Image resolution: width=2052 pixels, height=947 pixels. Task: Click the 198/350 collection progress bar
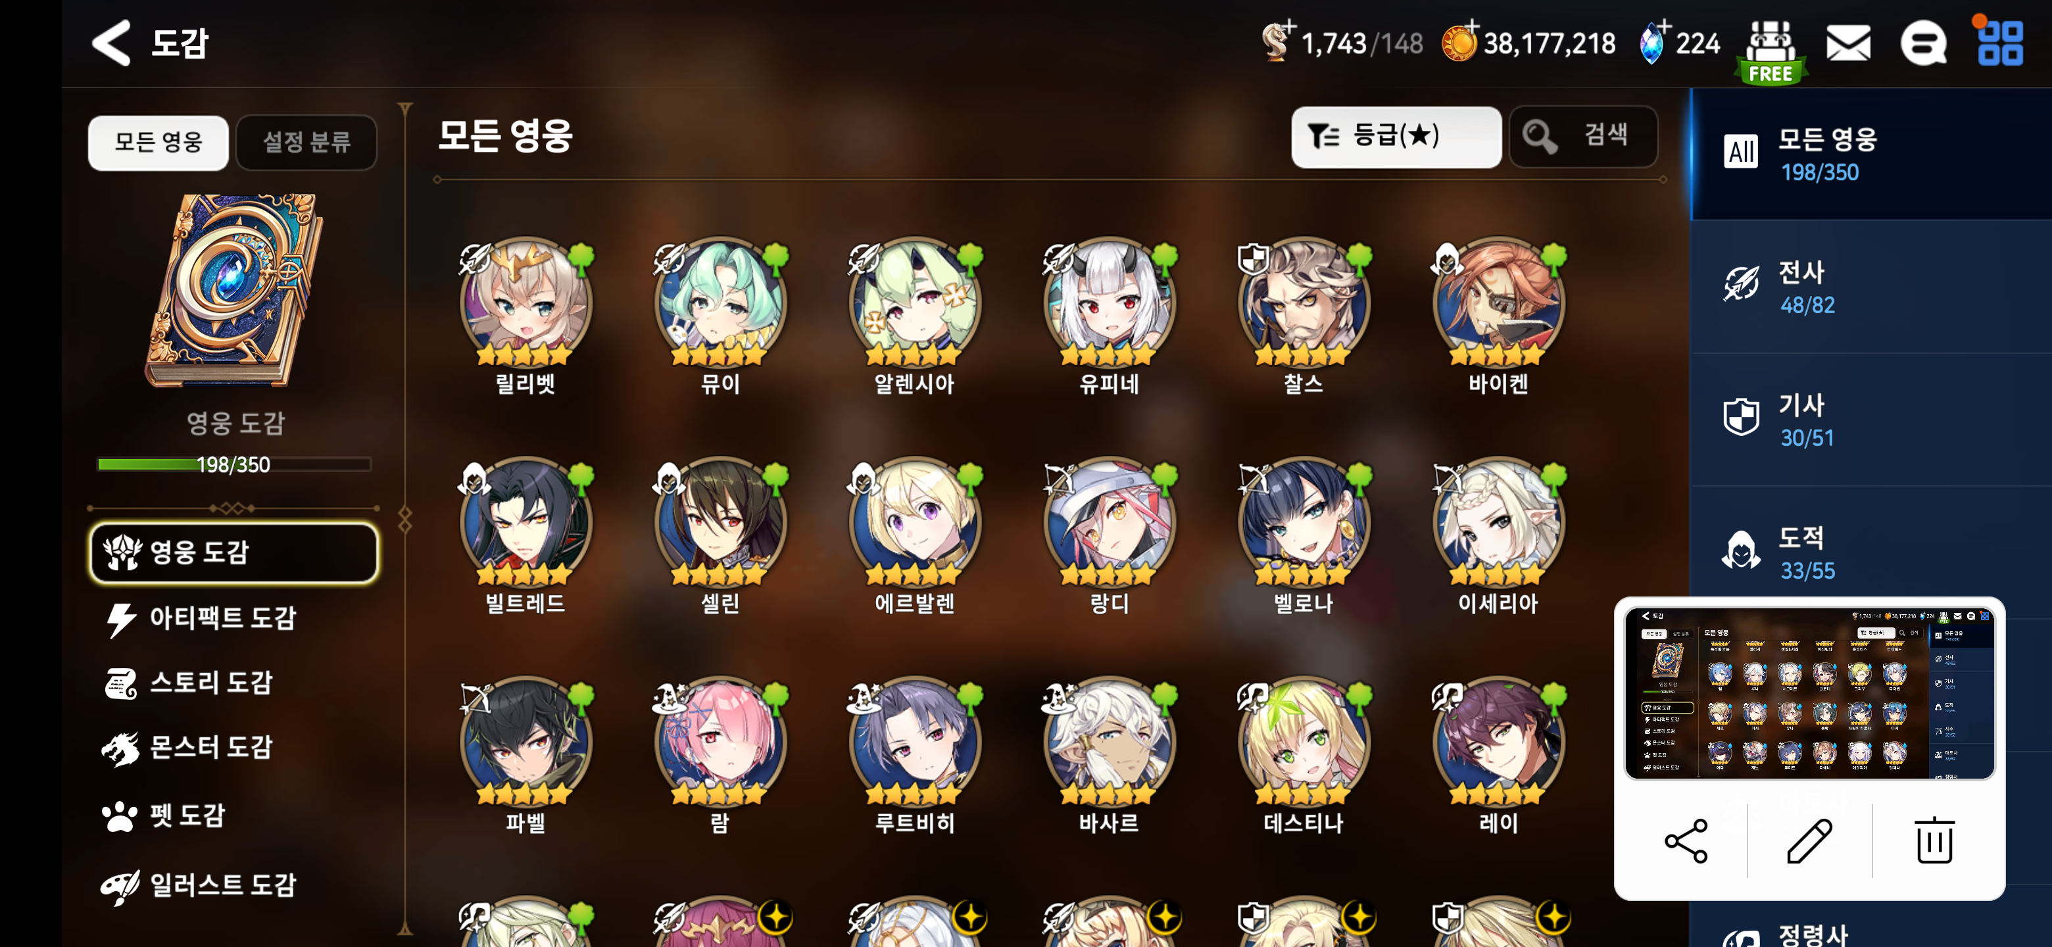pyautogui.click(x=233, y=464)
